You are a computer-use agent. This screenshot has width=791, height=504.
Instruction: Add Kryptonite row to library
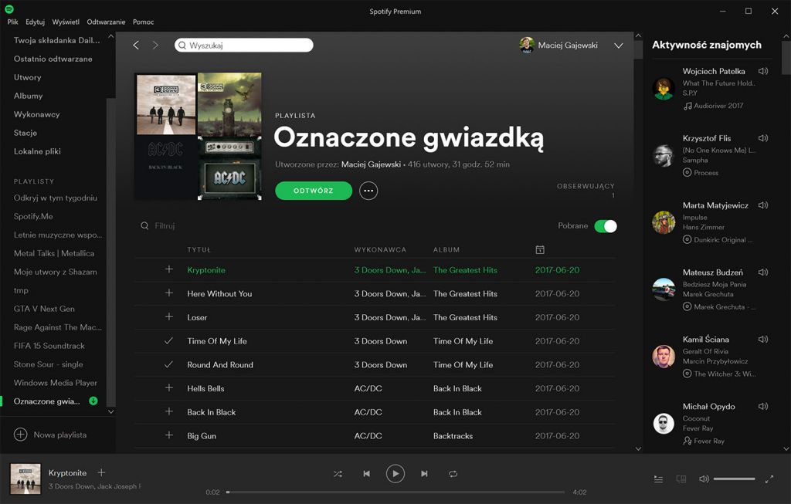169,269
